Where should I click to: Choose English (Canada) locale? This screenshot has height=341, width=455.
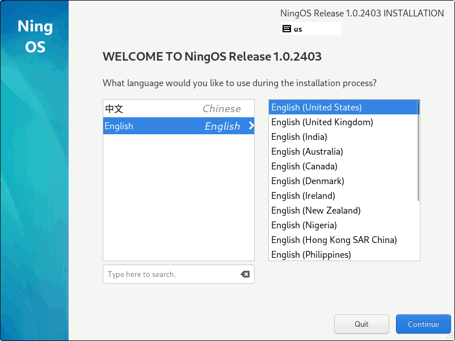(x=343, y=167)
